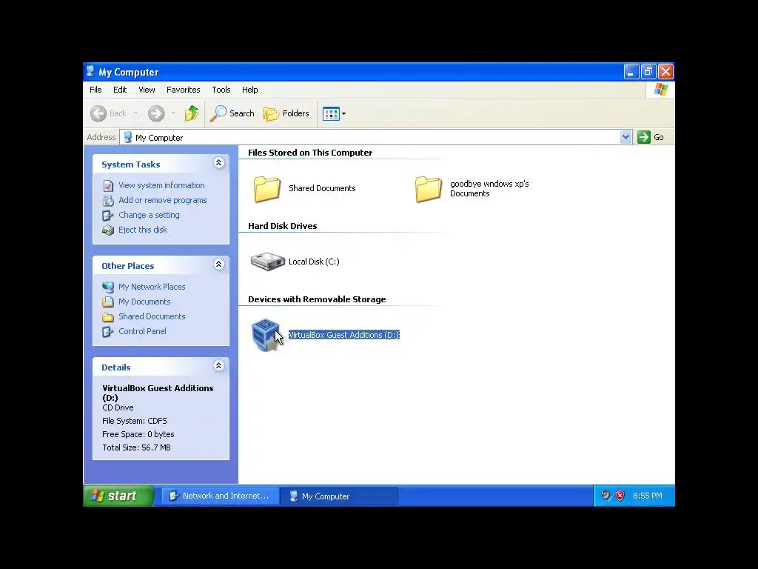Click the Add or remove programs icon
The height and width of the screenshot is (569, 758).
[x=108, y=200]
